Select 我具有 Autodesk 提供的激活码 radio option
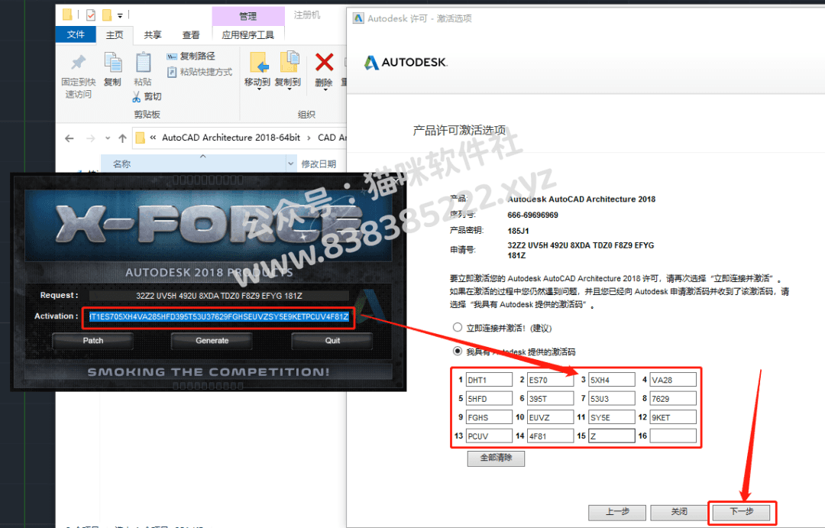Image resolution: width=825 pixels, height=528 pixels. (458, 351)
